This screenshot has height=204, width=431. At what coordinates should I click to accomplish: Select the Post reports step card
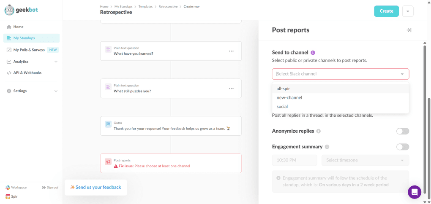[x=171, y=163]
